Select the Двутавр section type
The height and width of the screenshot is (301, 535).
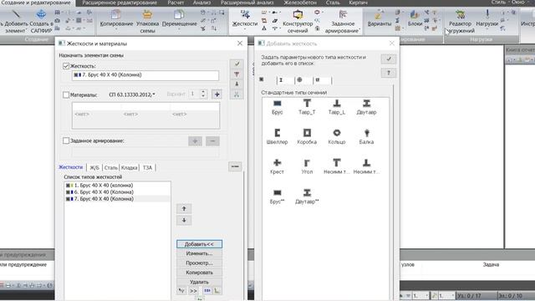click(366, 107)
